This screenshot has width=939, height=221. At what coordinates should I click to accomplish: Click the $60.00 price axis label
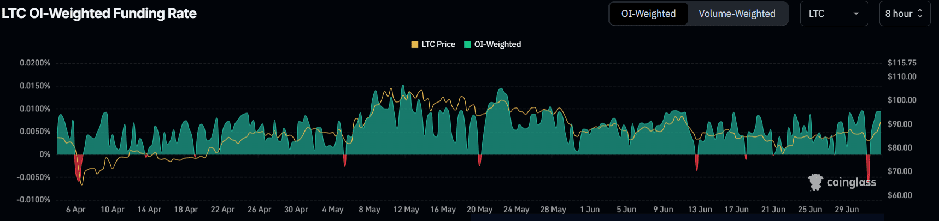tap(900, 195)
